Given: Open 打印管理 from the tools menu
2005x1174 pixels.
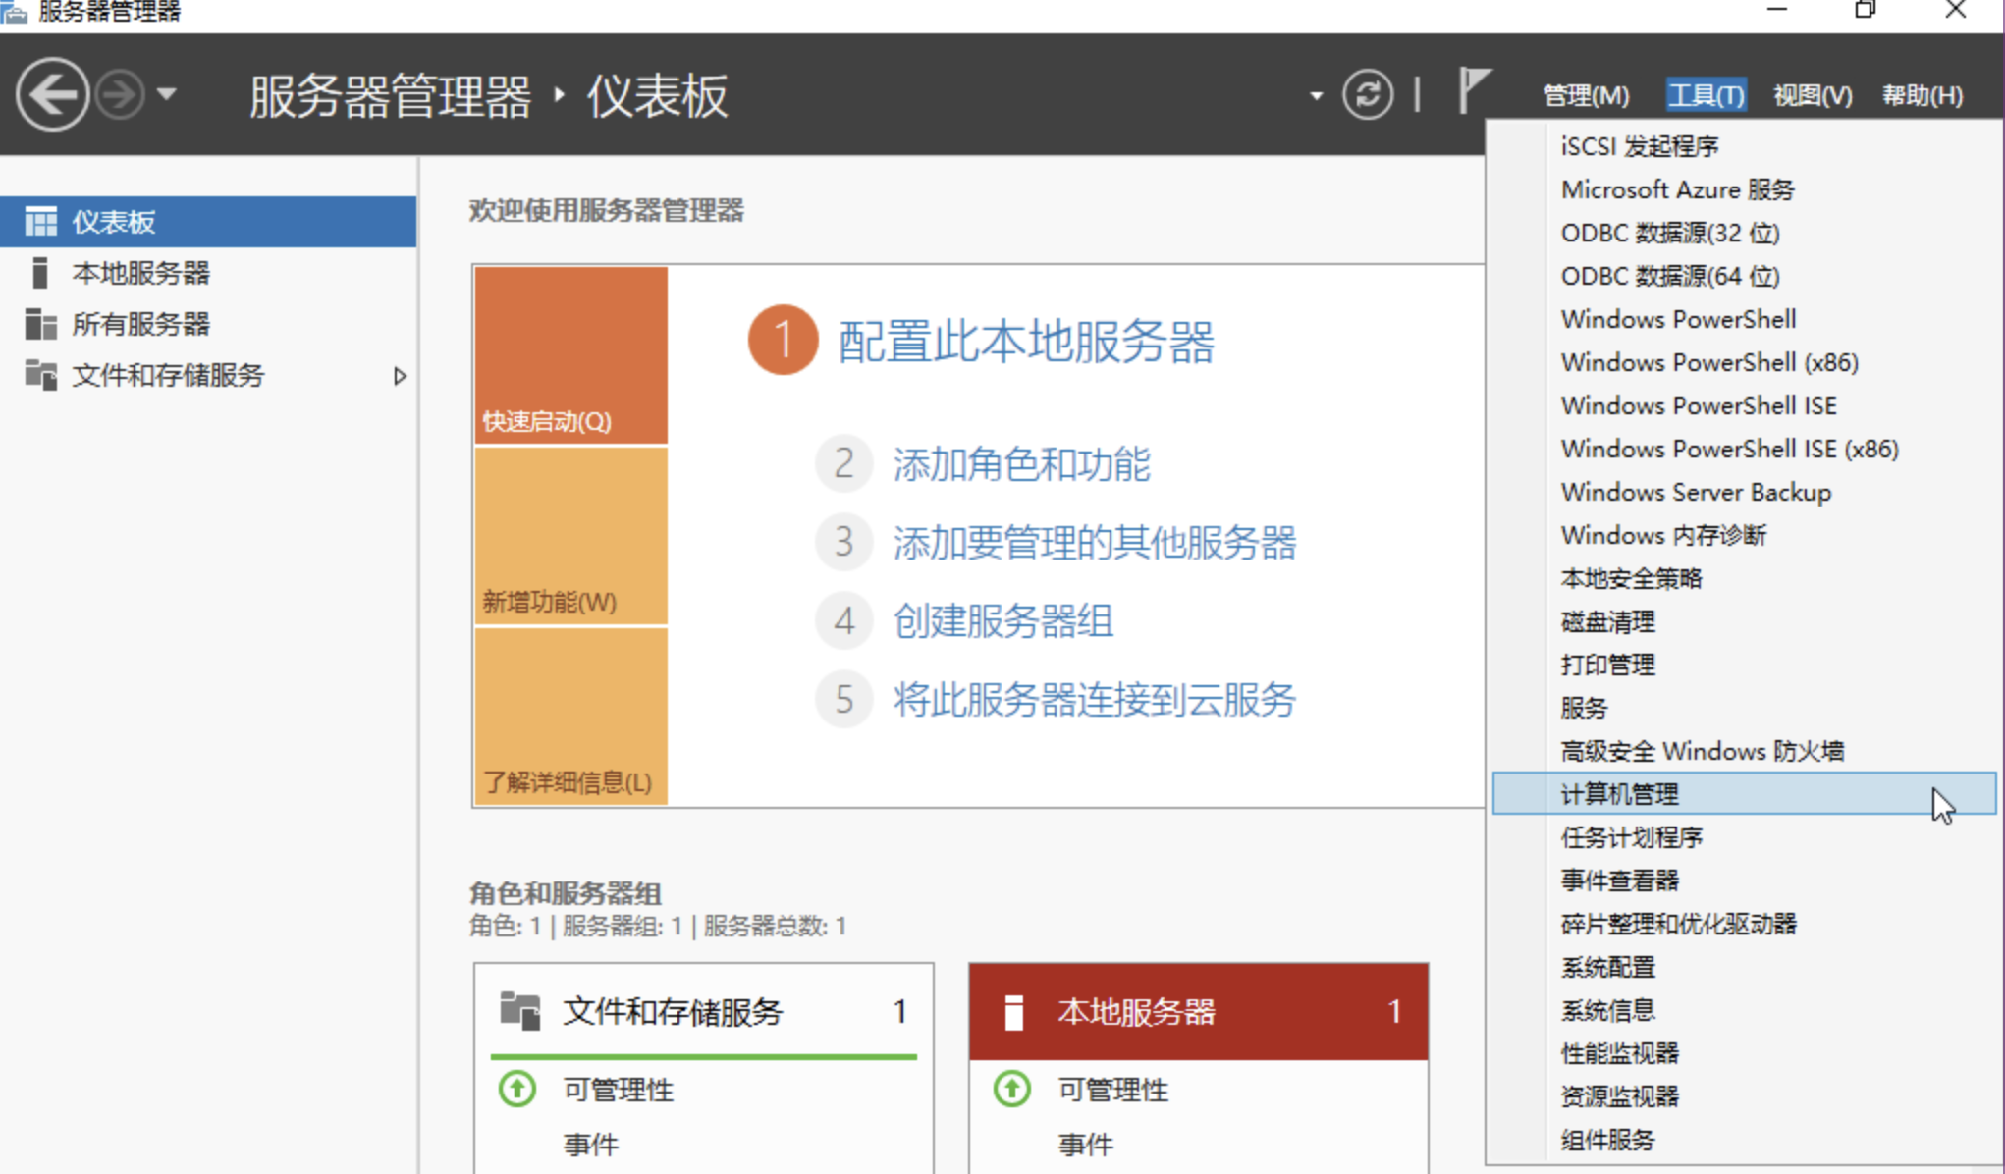Looking at the screenshot, I should (x=1744, y=665).
